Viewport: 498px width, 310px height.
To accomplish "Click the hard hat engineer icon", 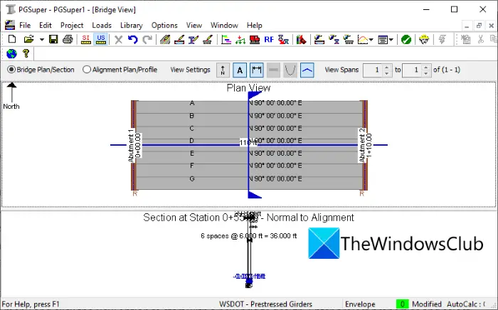I will [424, 39].
